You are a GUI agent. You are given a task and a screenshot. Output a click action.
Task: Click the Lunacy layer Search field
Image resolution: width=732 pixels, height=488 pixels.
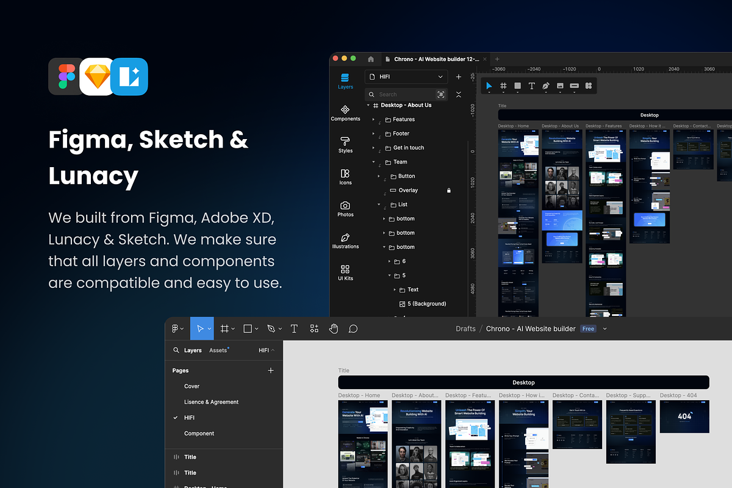click(x=406, y=95)
